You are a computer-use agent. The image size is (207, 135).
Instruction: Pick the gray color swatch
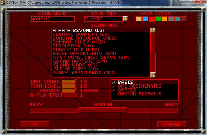tap(171, 19)
